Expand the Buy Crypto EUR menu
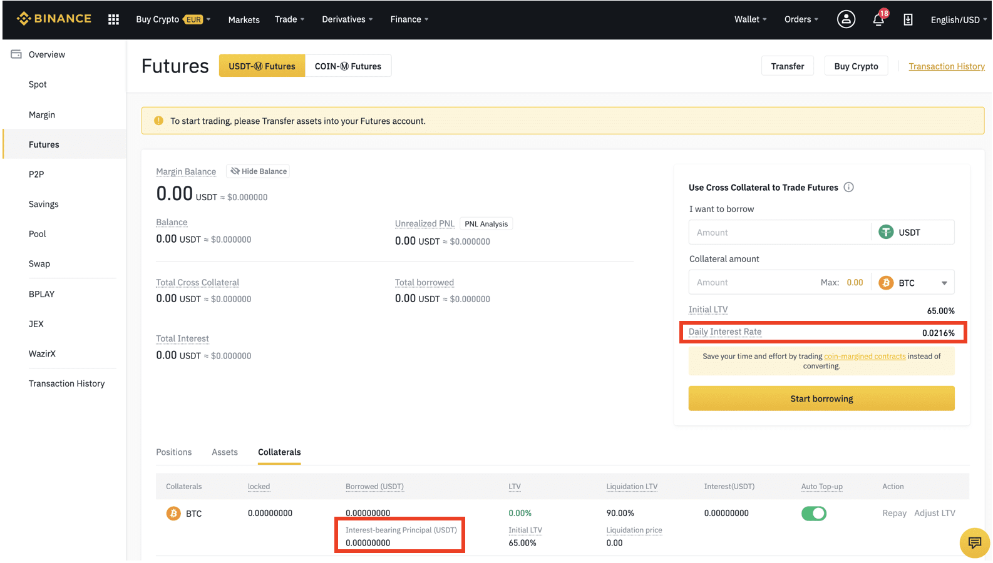Screen dimensions: 993x563 click(x=173, y=19)
